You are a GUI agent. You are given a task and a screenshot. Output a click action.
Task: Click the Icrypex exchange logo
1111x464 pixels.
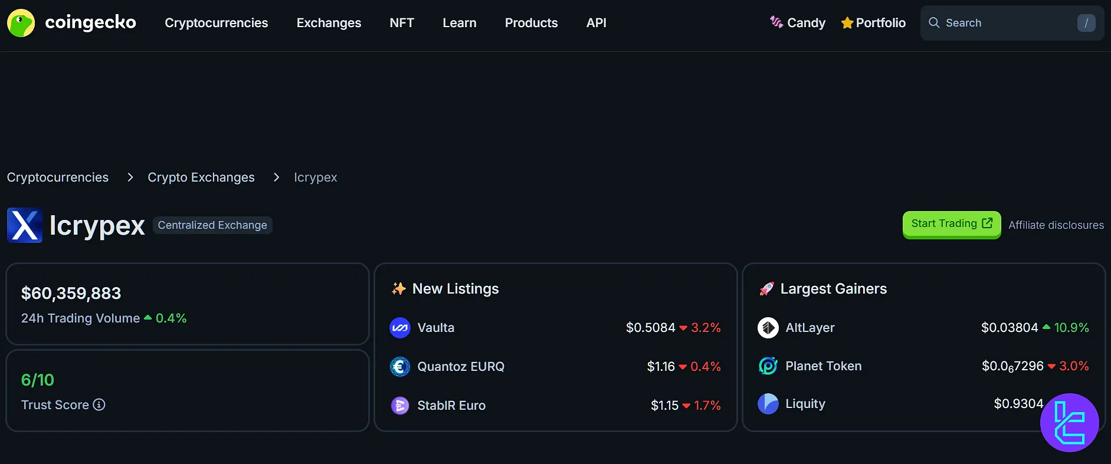(x=25, y=225)
